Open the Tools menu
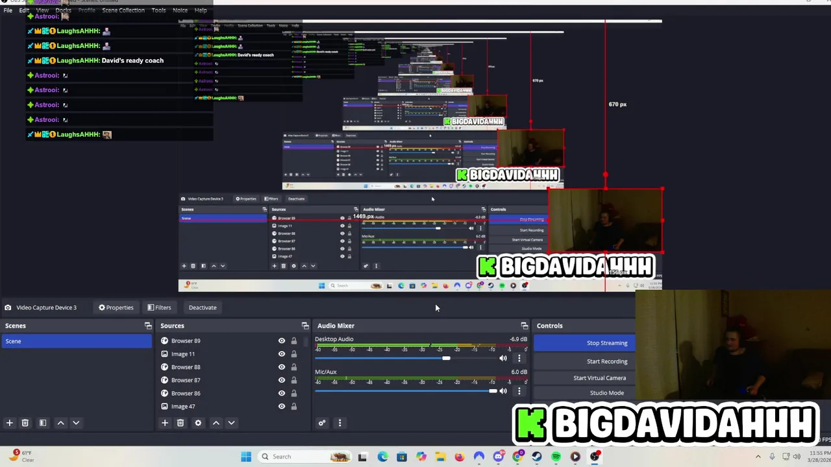 158,10
